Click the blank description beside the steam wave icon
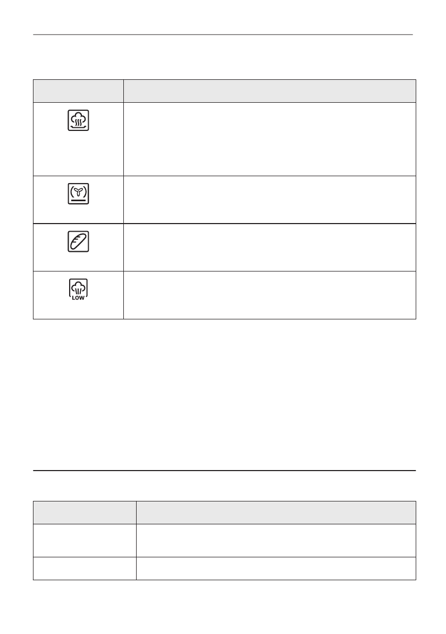 pos(270,139)
